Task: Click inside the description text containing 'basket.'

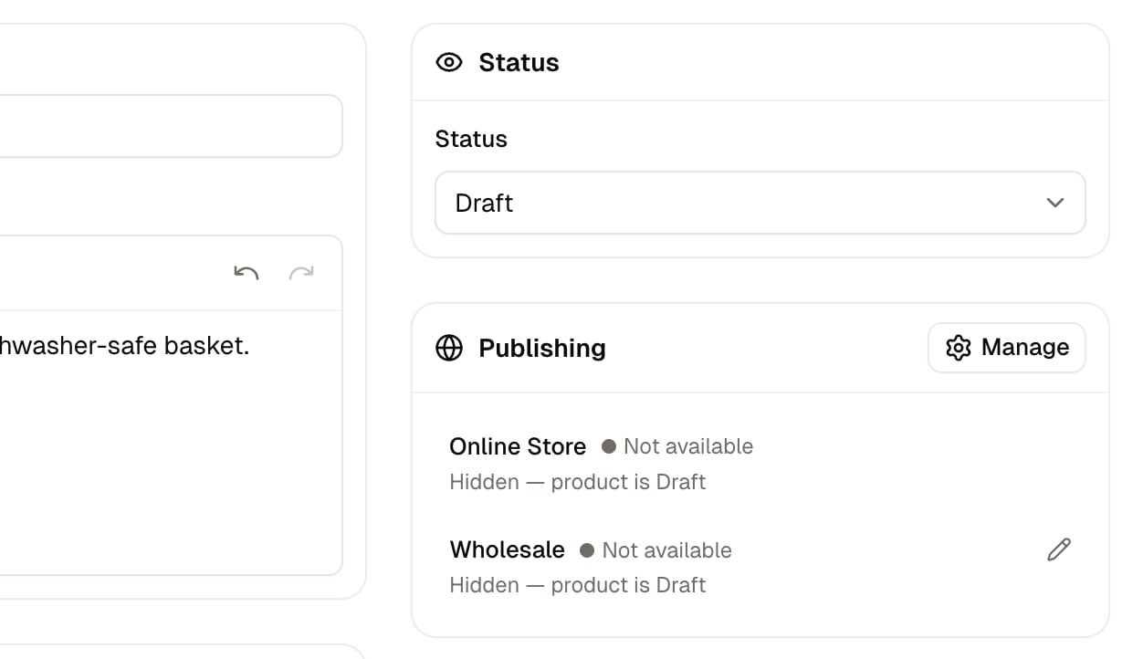Action: 125,346
